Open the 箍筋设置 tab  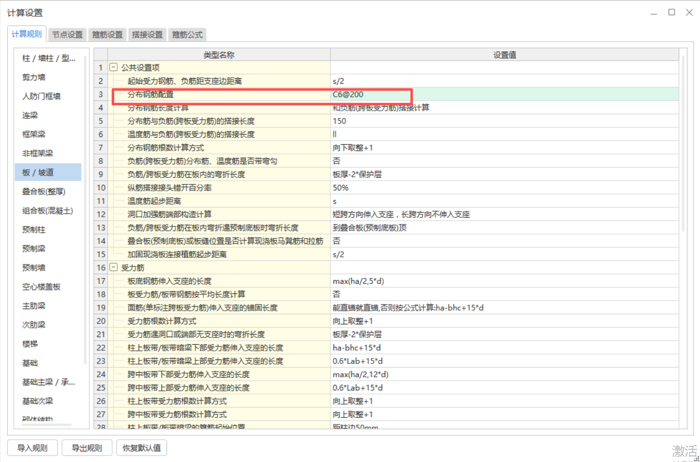coord(107,35)
